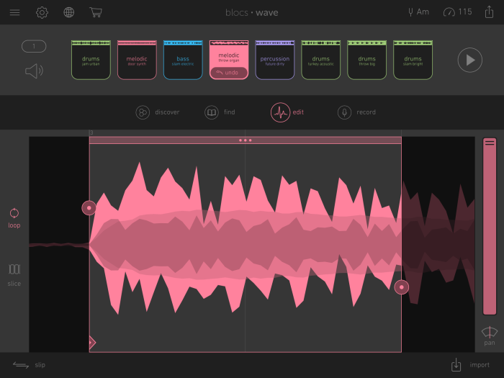Switch to the record tab label

click(366, 112)
